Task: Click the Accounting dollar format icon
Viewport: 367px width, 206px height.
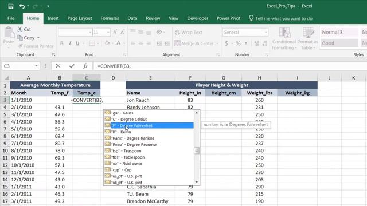Action: (x=227, y=43)
